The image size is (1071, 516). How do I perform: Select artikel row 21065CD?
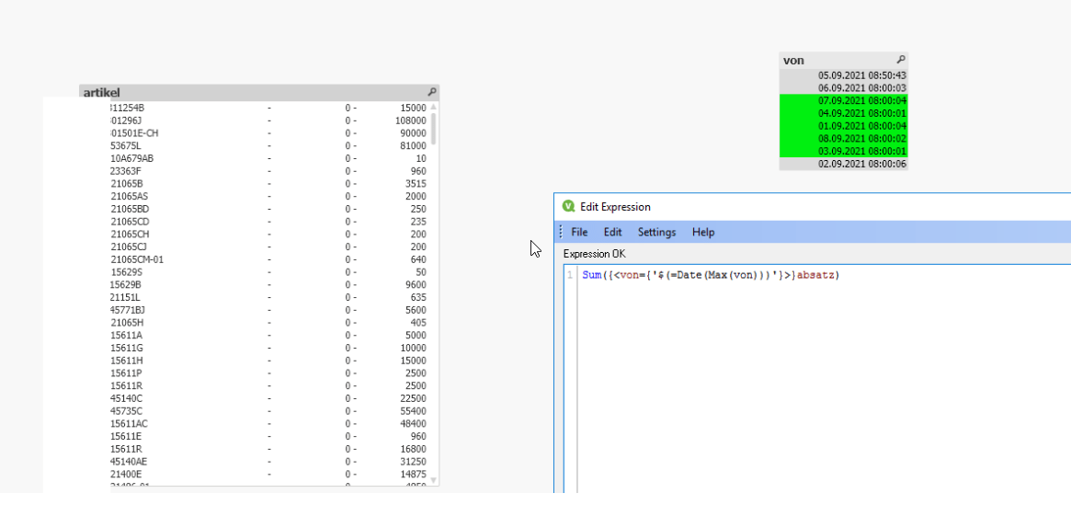[x=268, y=222]
